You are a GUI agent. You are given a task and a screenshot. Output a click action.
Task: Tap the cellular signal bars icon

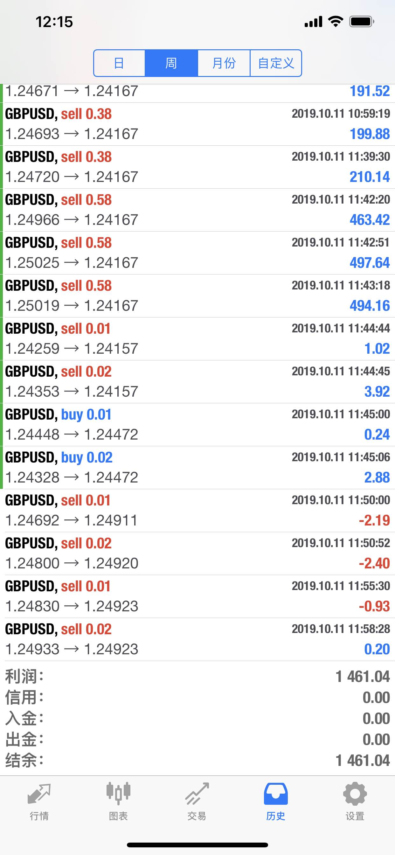pyautogui.click(x=313, y=22)
